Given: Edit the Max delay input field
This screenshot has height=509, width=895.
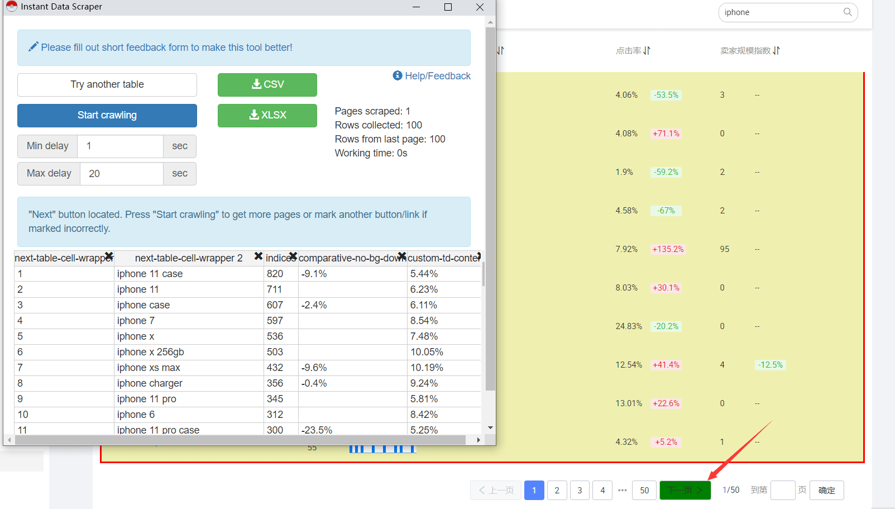Looking at the screenshot, I should point(122,174).
